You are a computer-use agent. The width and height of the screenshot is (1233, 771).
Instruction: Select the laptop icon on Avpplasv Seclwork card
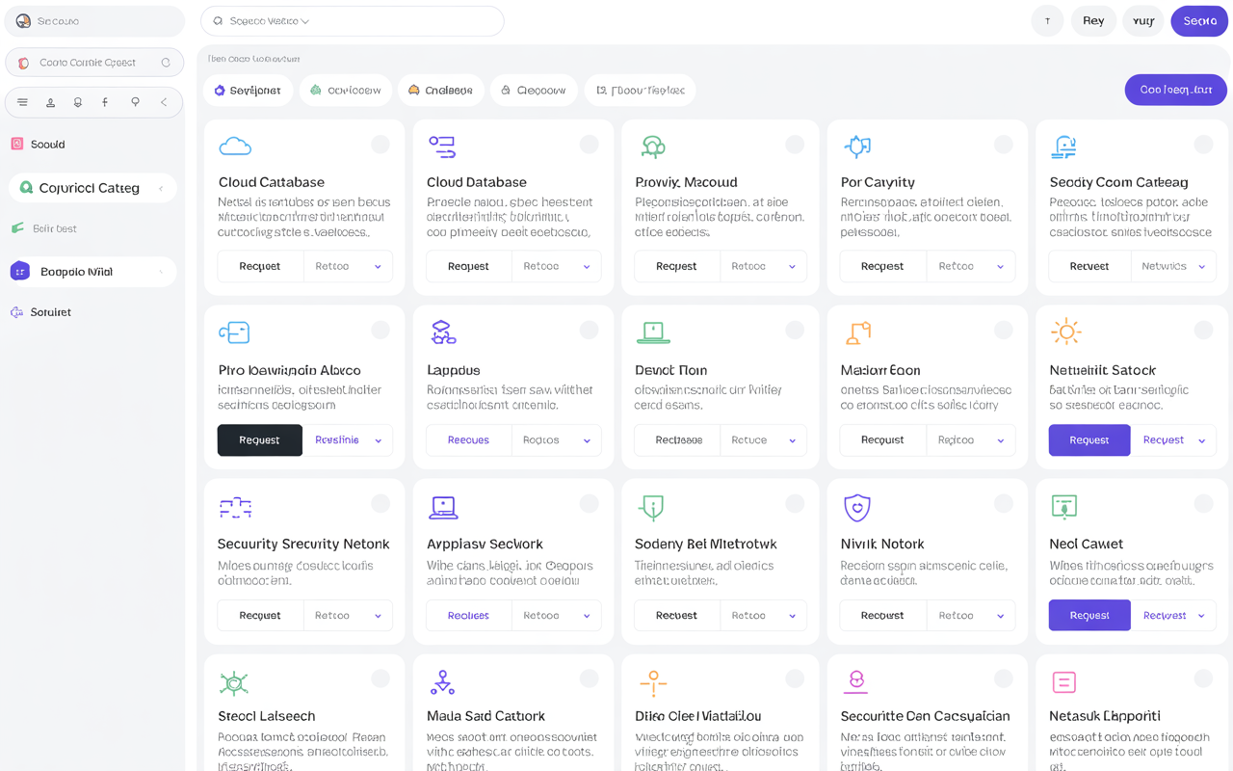(442, 506)
